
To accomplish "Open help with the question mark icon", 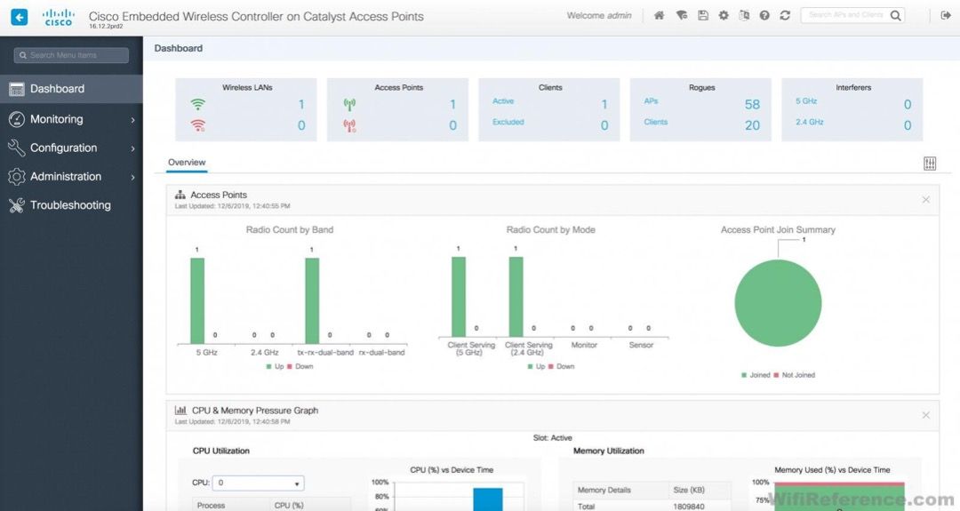I will (764, 16).
